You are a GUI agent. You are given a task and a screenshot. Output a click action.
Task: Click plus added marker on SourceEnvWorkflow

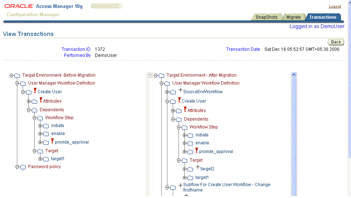180,90
